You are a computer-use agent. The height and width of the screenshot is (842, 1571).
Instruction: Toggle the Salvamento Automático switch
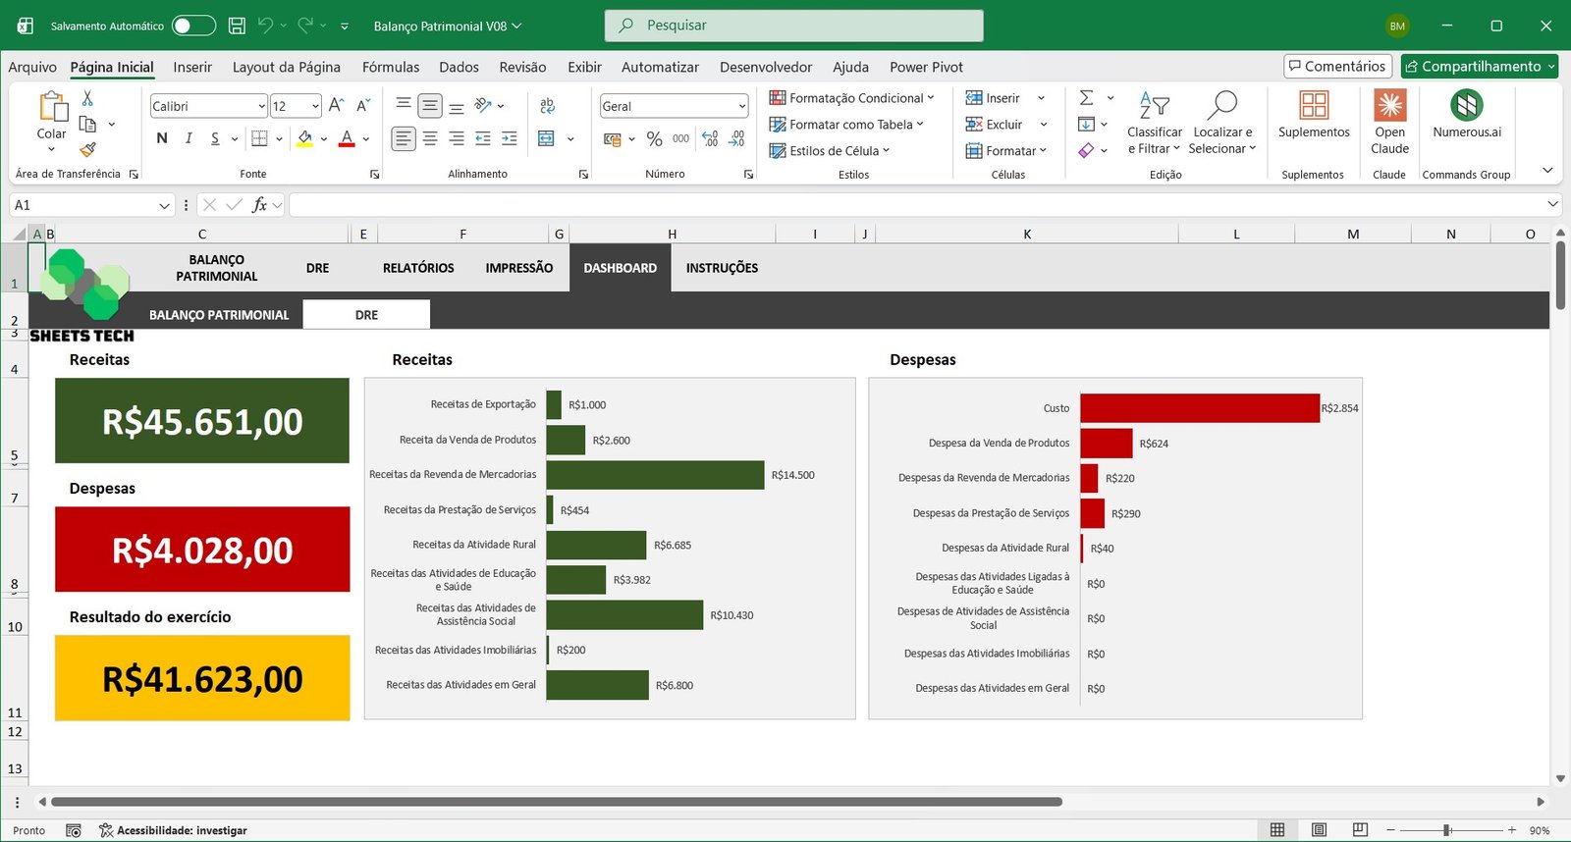point(193,26)
